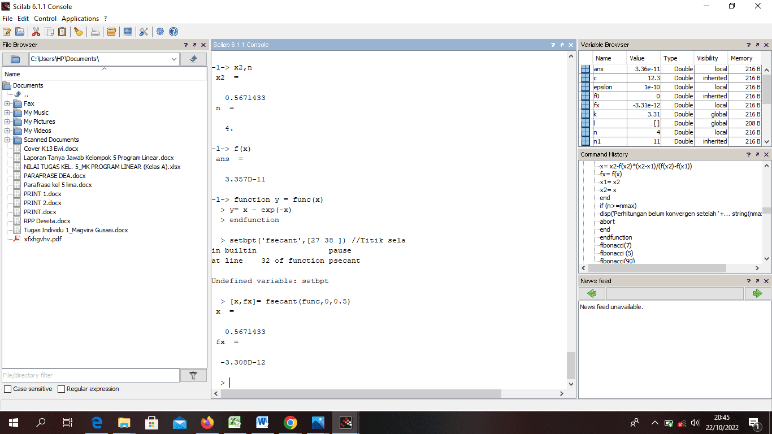Select RPP Dewita.docx file
The width and height of the screenshot is (772, 434).
click(x=47, y=221)
